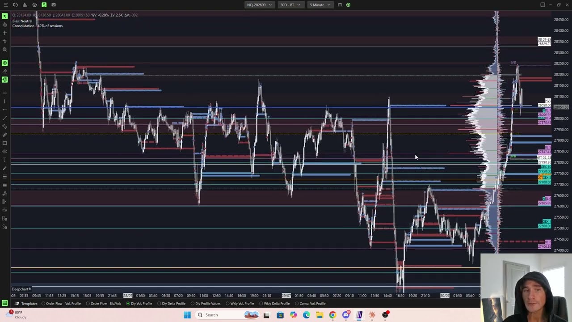Open File Explorer from taskbar

320,315
